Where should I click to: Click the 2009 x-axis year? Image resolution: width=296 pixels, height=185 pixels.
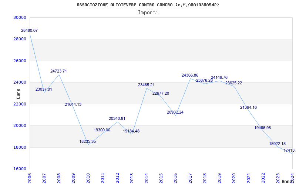point(73,178)
